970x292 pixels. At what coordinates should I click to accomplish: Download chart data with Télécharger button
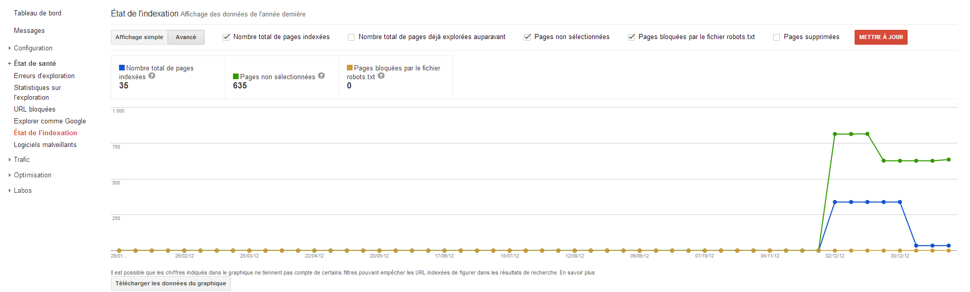pyautogui.click(x=171, y=283)
